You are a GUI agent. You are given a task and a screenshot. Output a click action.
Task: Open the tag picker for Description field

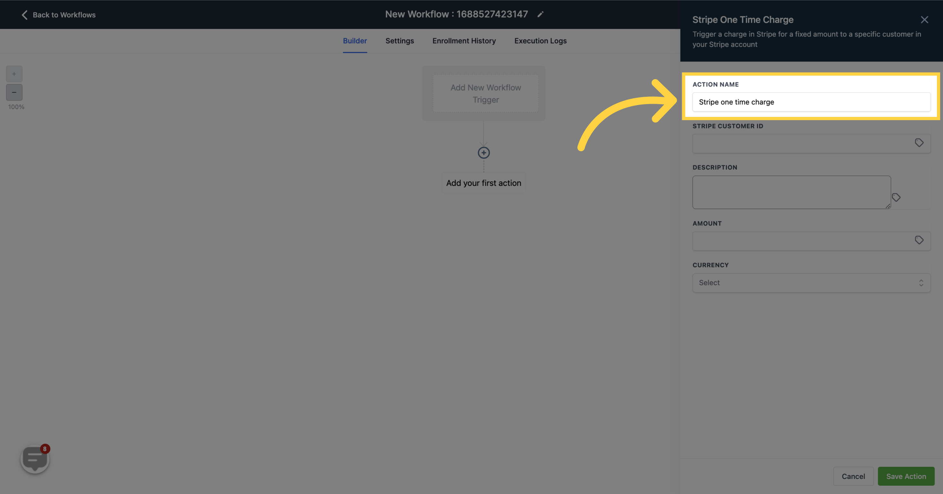pos(896,197)
